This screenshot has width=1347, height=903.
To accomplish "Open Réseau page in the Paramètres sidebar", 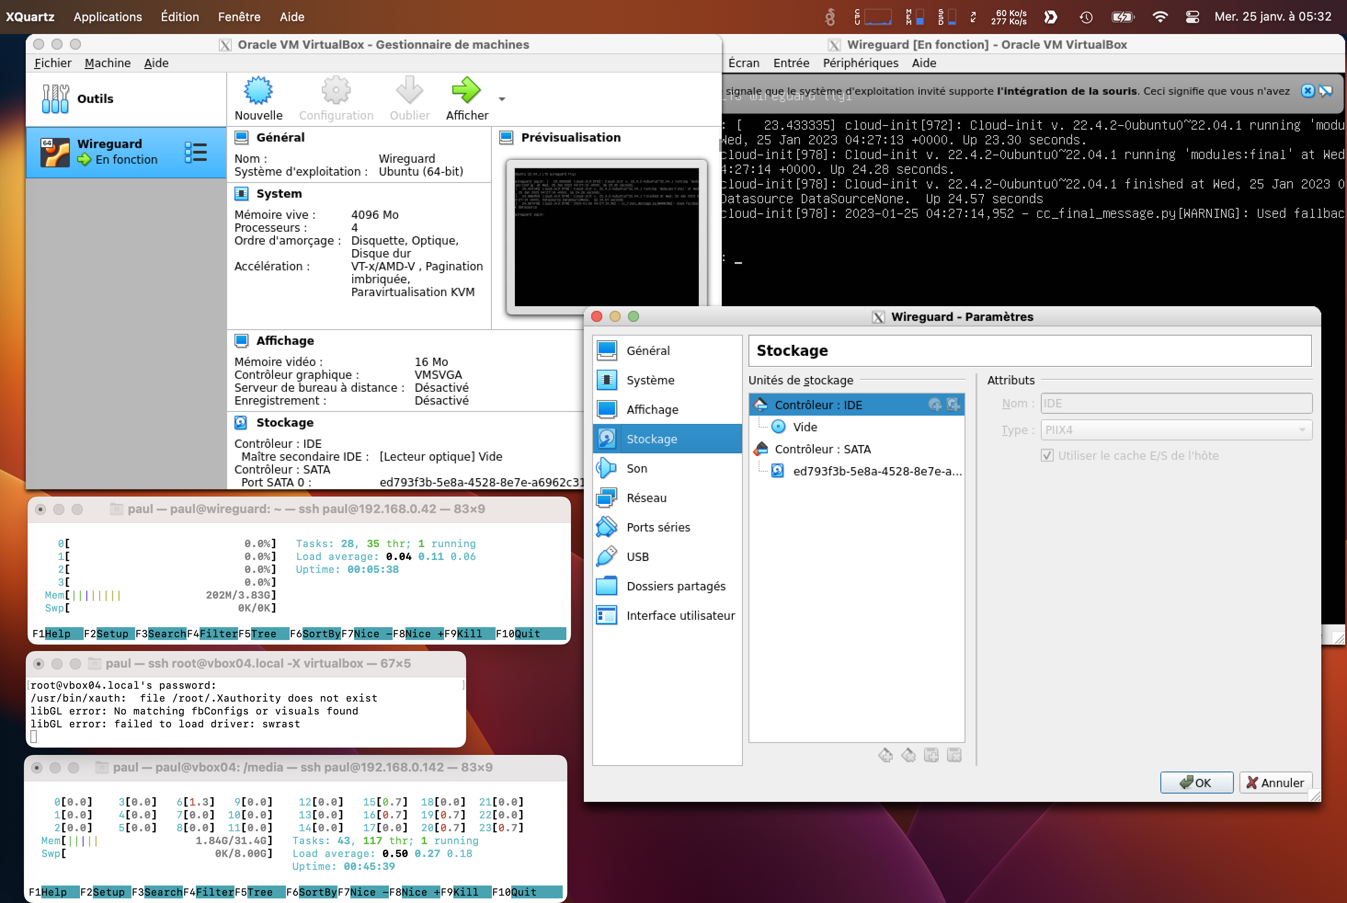I will (667, 497).
